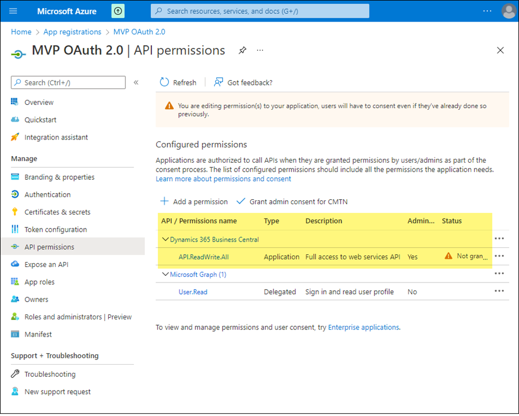Open the User.Read permission
The width and height of the screenshot is (519, 416).
(193, 292)
